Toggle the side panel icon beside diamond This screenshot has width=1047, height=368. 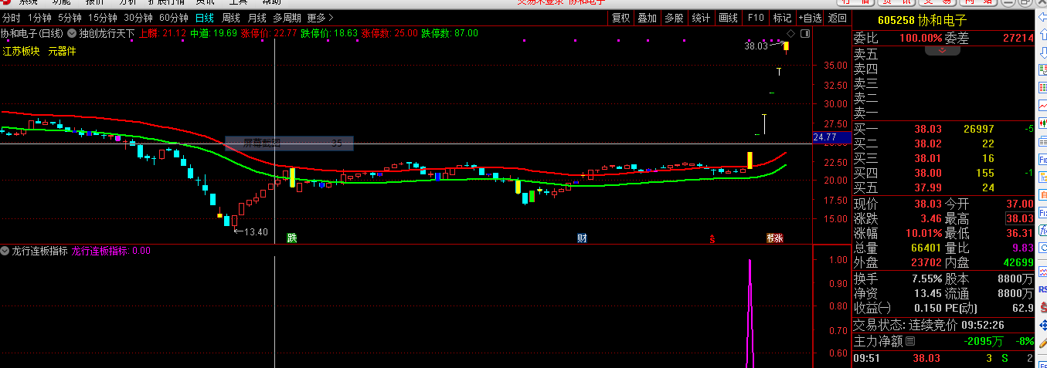[x=804, y=33]
